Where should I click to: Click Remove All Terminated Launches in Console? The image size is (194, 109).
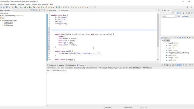tap(167, 65)
